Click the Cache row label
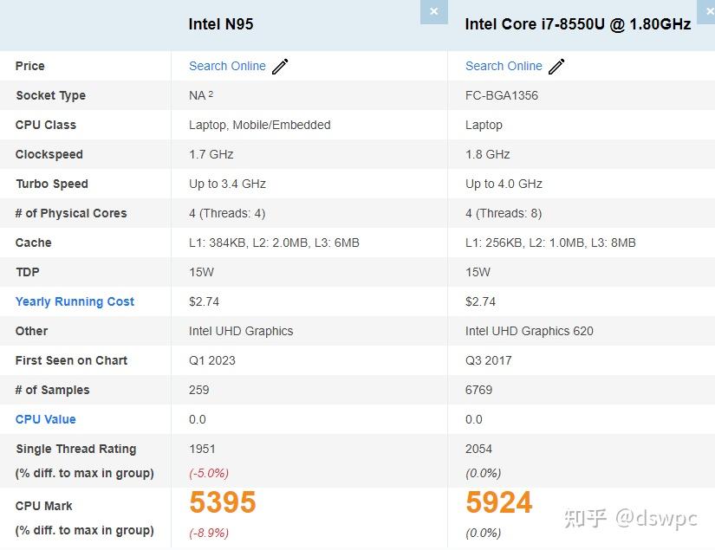 pos(33,243)
